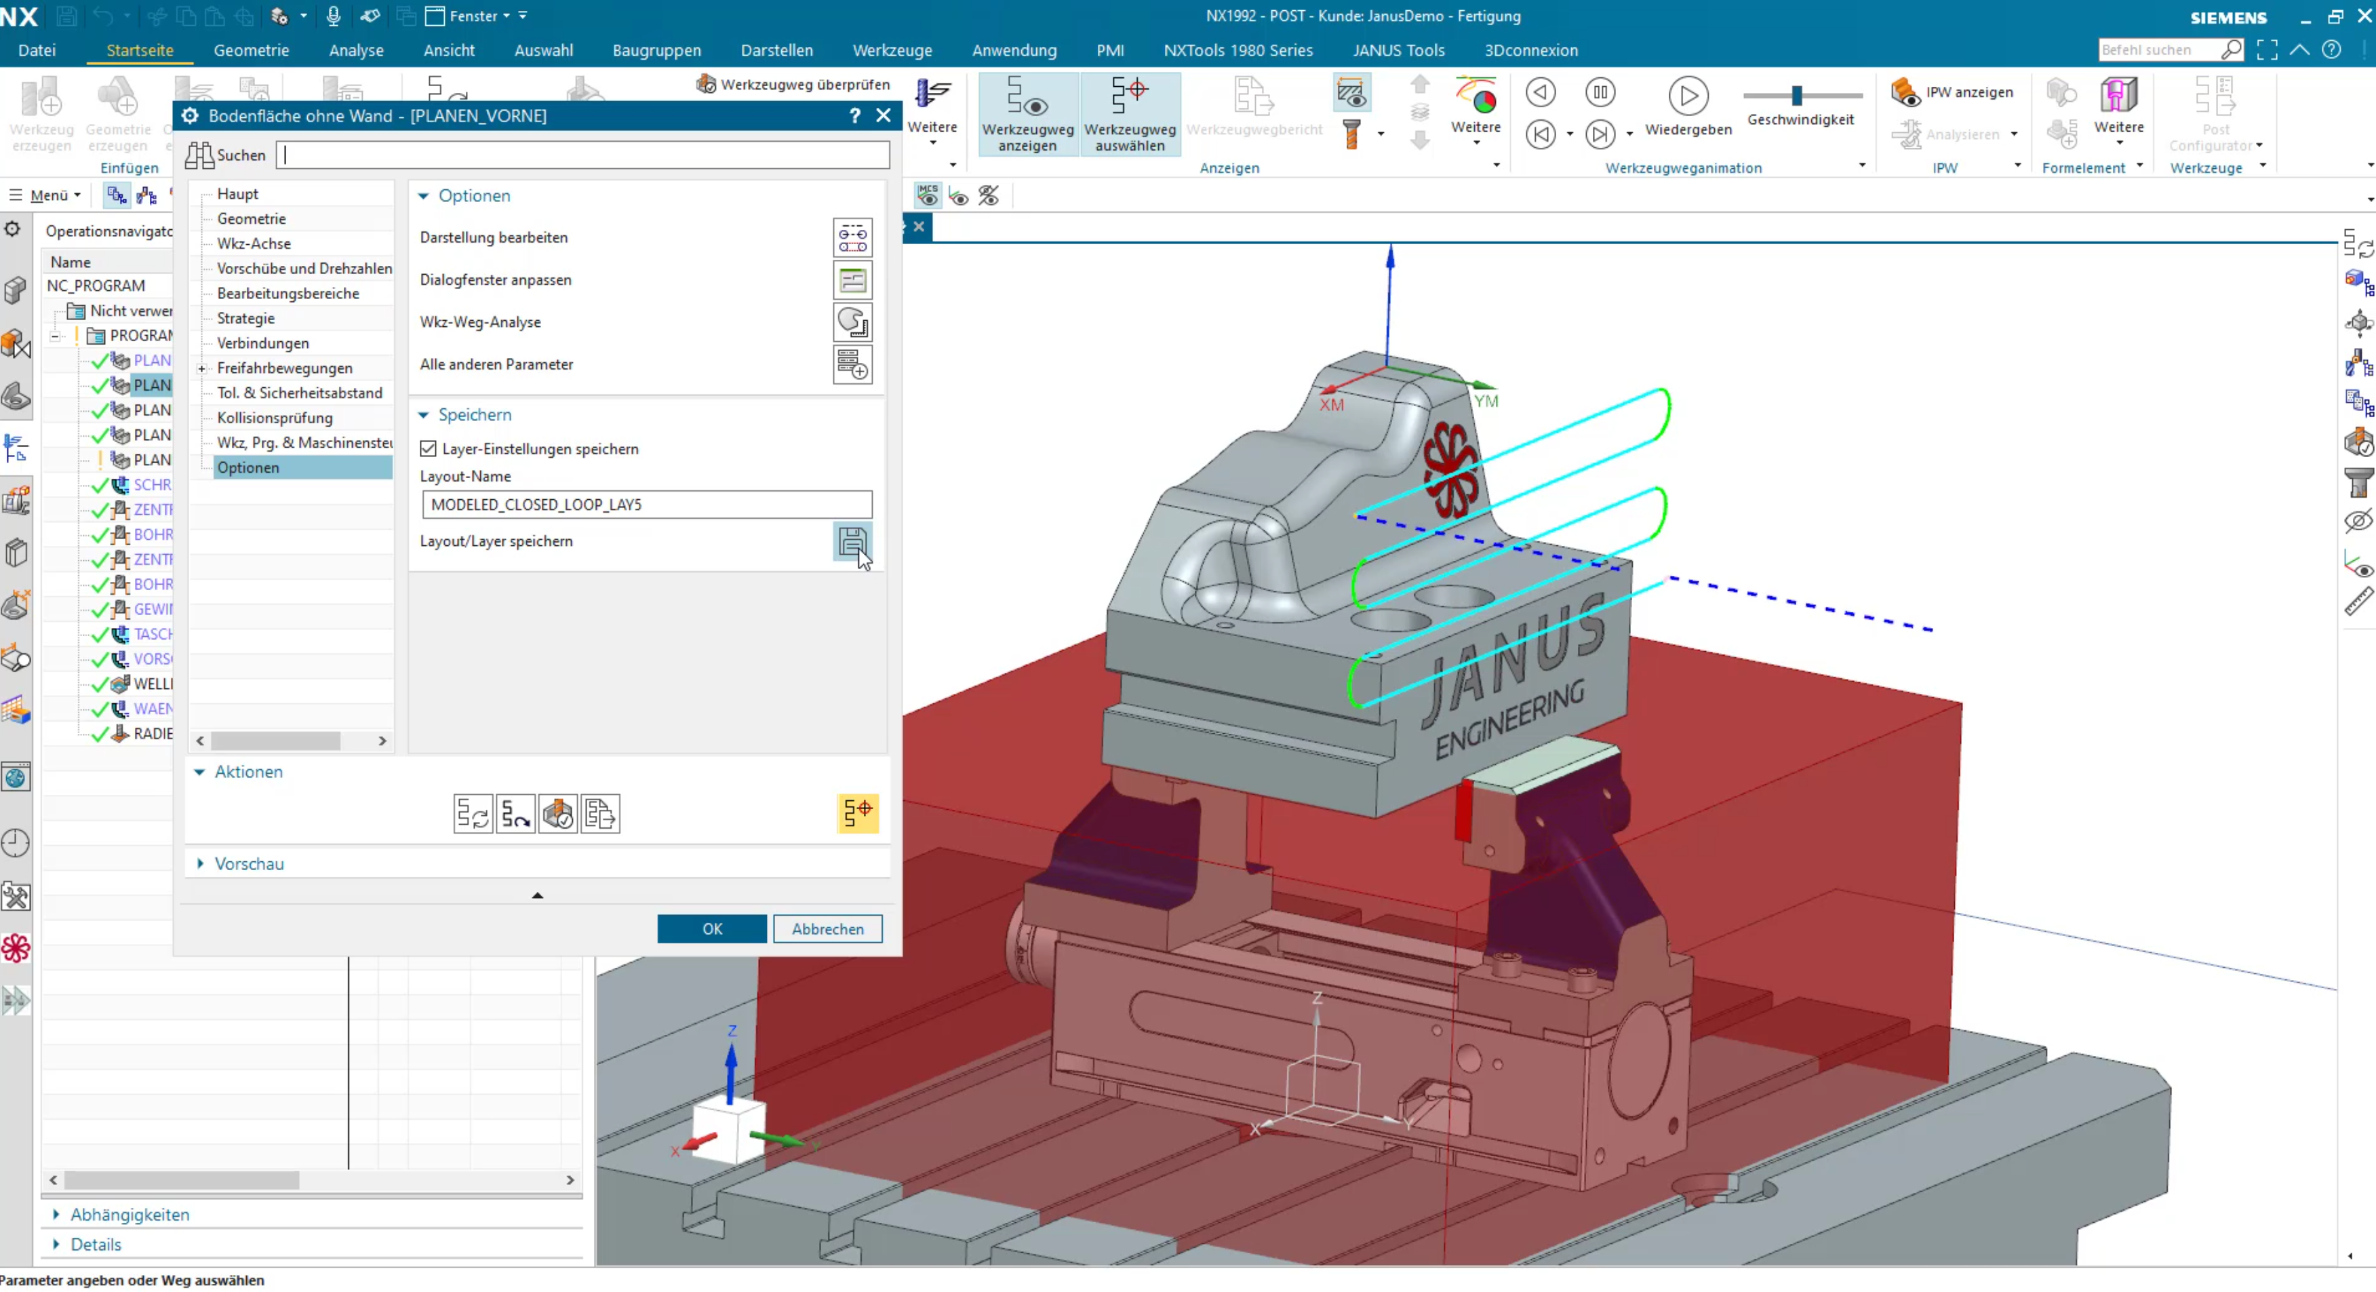Open the Dialogfenster anpassen icon button

852,281
